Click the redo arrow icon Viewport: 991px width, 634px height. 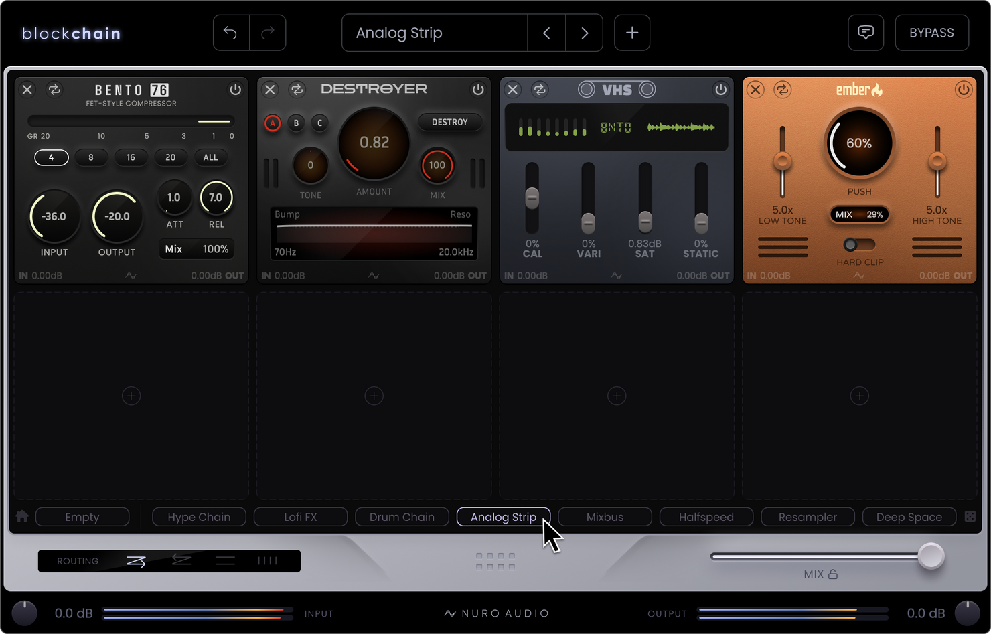(x=268, y=33)
